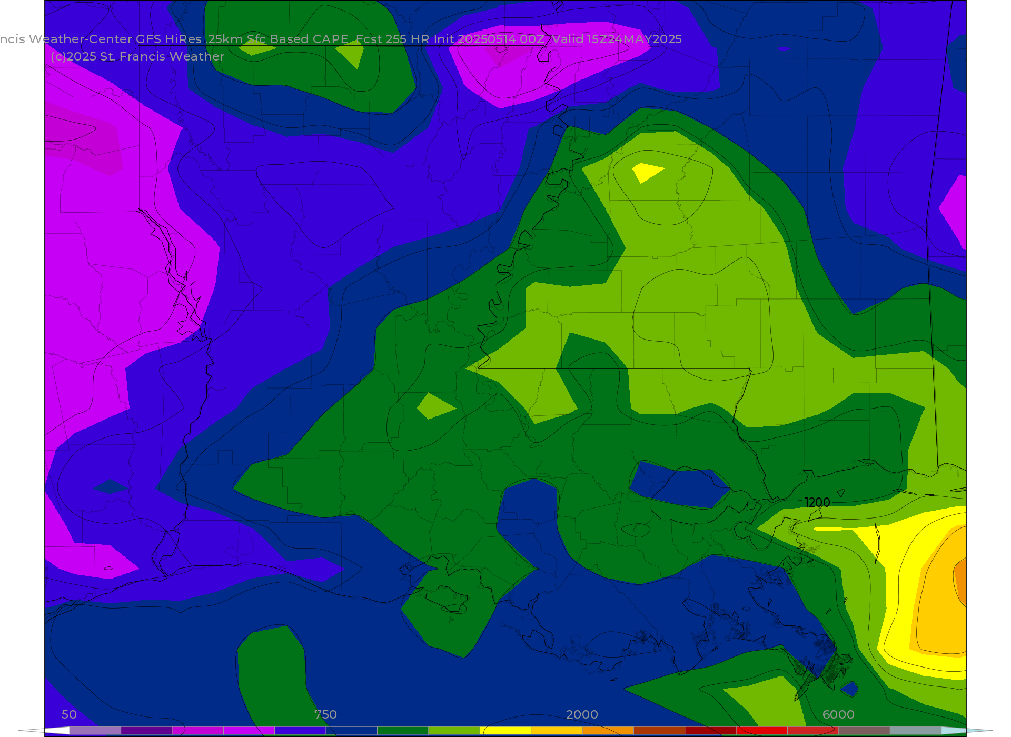Click the light purple swatch on the color bar
Screen dimensions: 1011x737
coord(95,731)
